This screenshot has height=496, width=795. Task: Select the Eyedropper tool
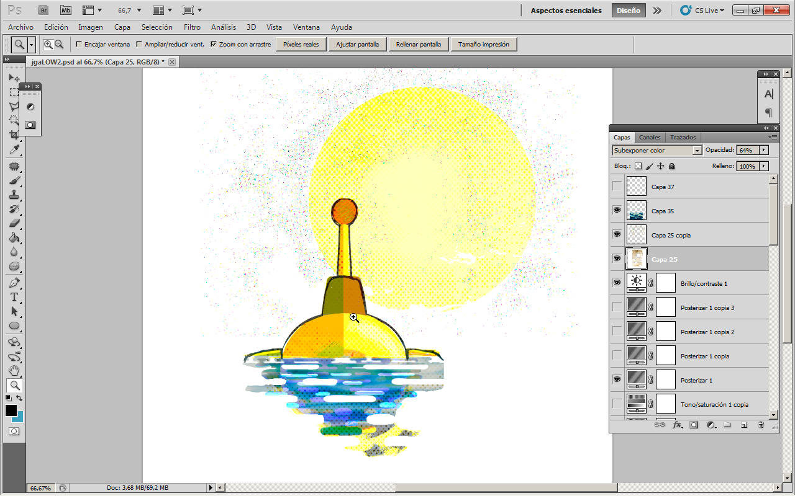click(x=14, y=149)
